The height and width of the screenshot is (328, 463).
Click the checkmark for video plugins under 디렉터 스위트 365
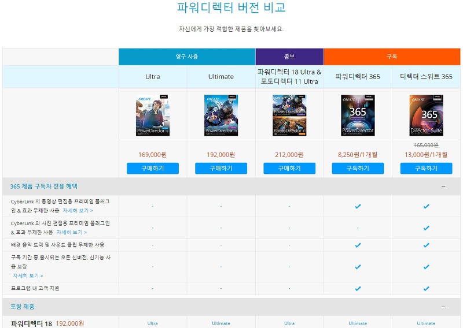tap(426, 206)
